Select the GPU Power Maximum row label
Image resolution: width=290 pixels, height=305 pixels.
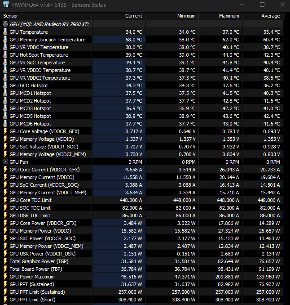tap(32, 277)
